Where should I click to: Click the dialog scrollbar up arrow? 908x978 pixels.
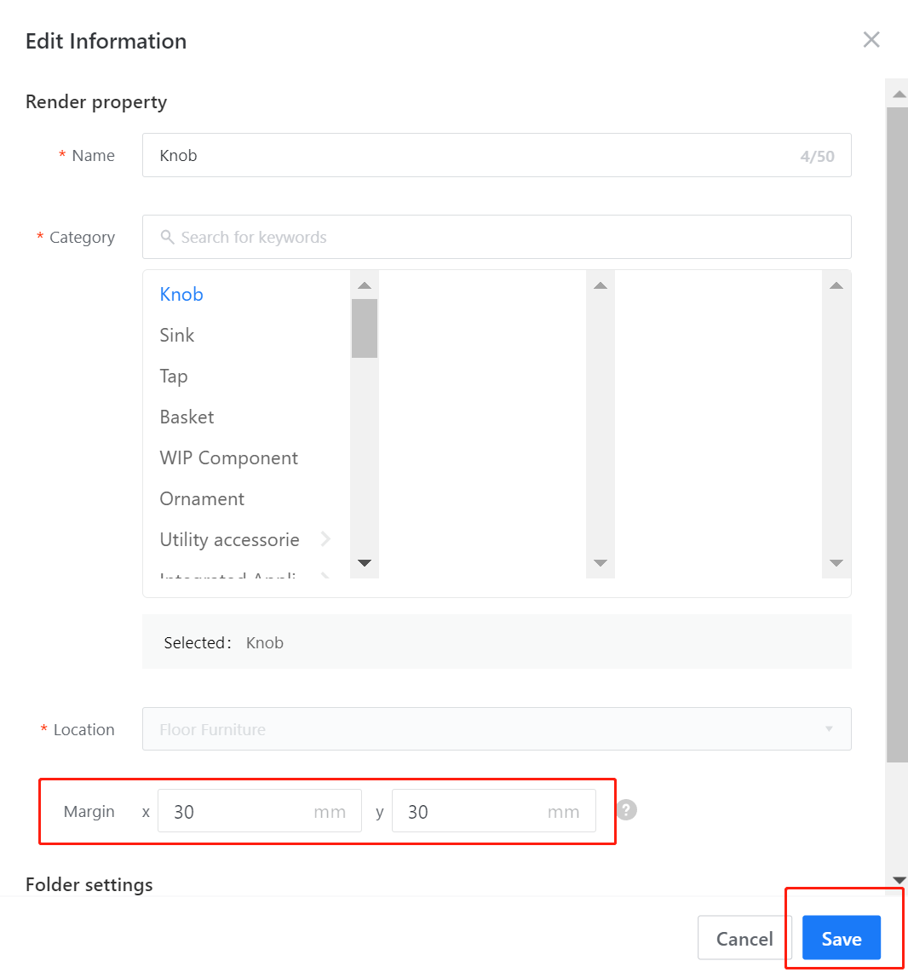pyautogui.click(x=899, y=93)
